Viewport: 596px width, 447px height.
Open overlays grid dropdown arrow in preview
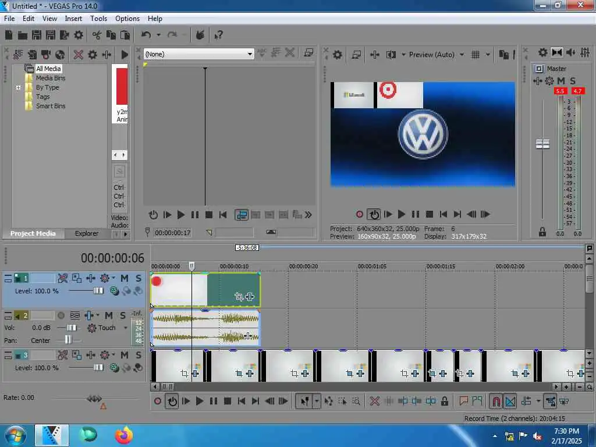[488, 55]
